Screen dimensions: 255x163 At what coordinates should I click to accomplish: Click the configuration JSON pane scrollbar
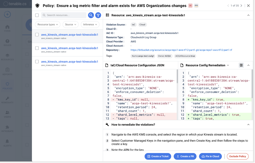coord(177,76)
